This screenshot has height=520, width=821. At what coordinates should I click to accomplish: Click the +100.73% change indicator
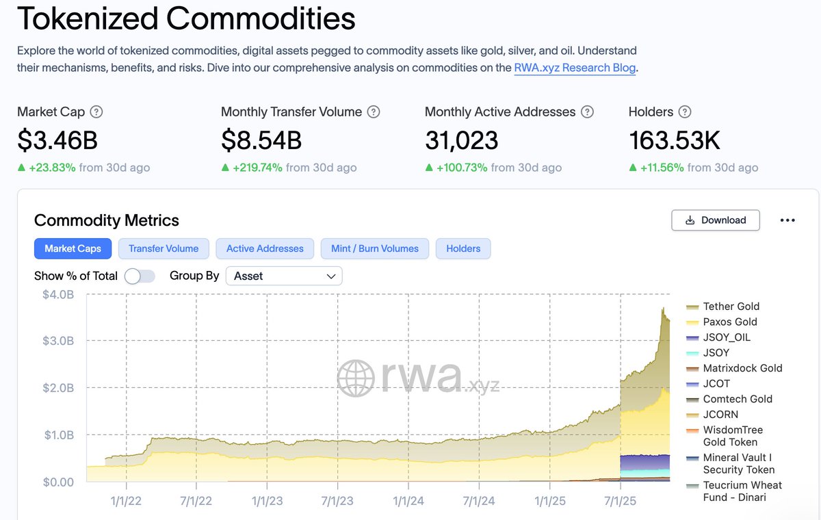(456, 168)
